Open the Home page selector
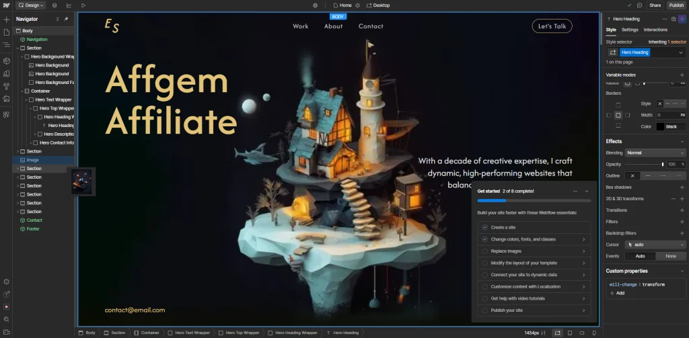 [342, 5]
